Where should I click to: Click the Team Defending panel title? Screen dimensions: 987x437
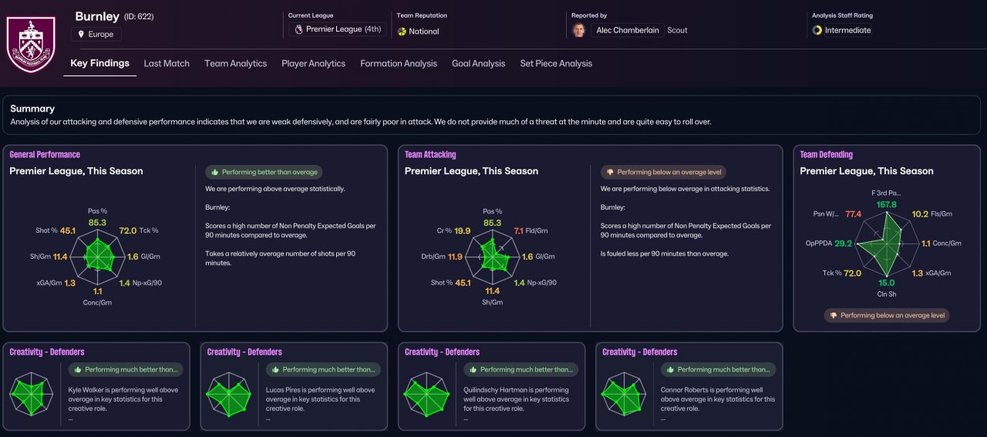(827, 155)
